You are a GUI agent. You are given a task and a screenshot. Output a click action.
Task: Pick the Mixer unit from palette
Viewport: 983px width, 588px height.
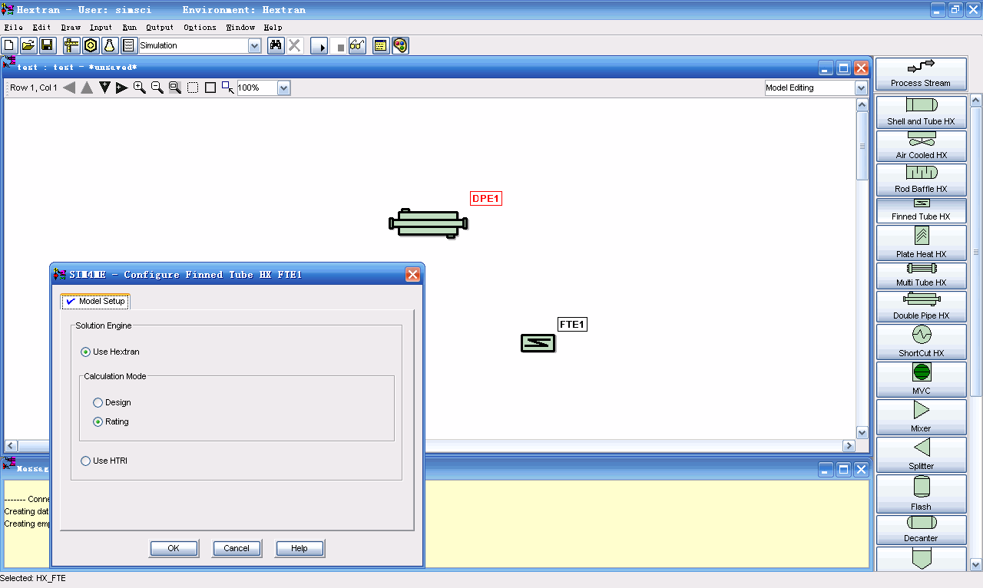pyautogui.click(x=921, y=417)
